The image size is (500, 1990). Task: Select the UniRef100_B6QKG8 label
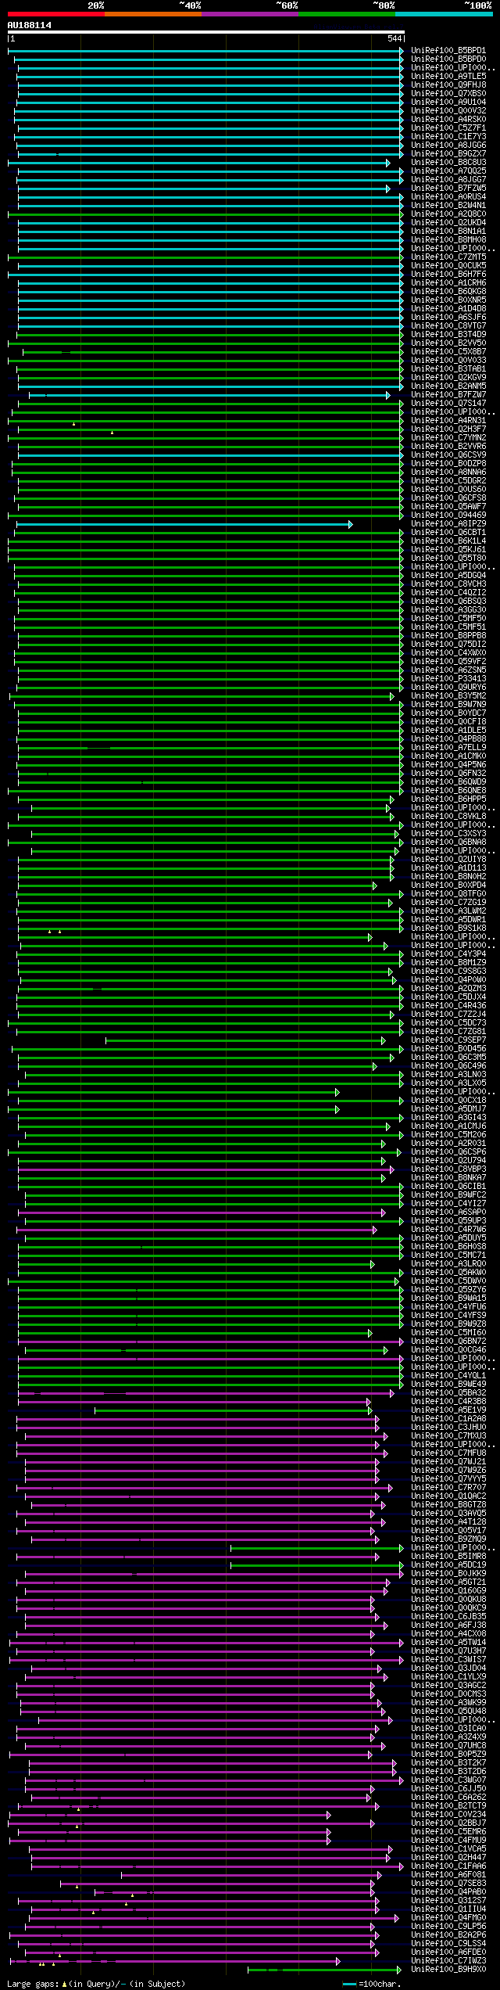coord(448,292)
